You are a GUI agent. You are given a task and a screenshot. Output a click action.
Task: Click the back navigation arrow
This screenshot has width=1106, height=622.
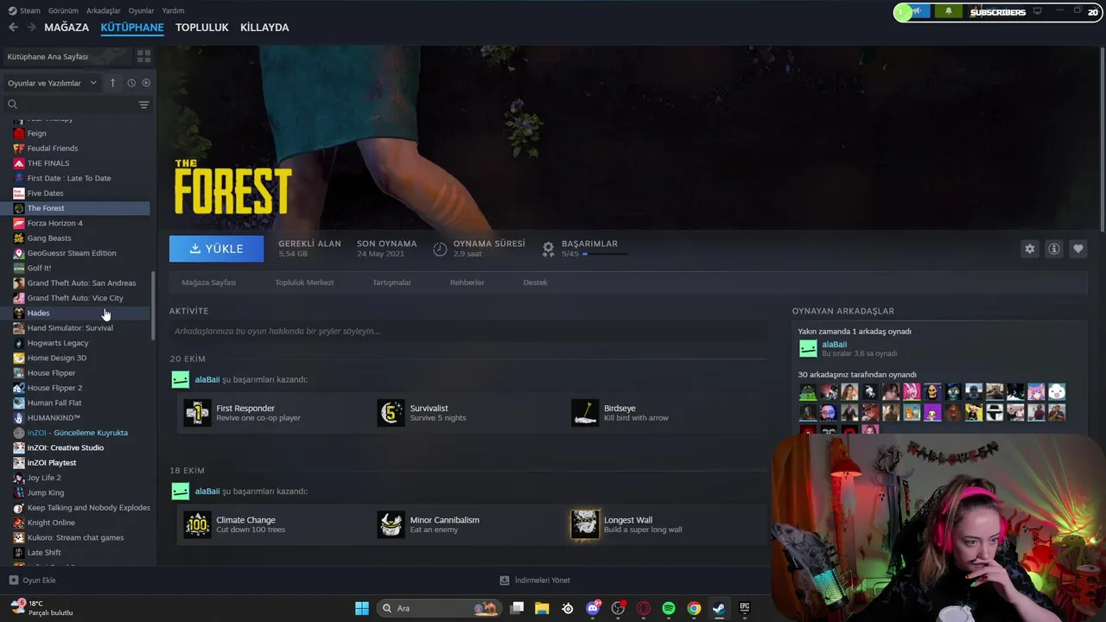[x=13, y=28]
